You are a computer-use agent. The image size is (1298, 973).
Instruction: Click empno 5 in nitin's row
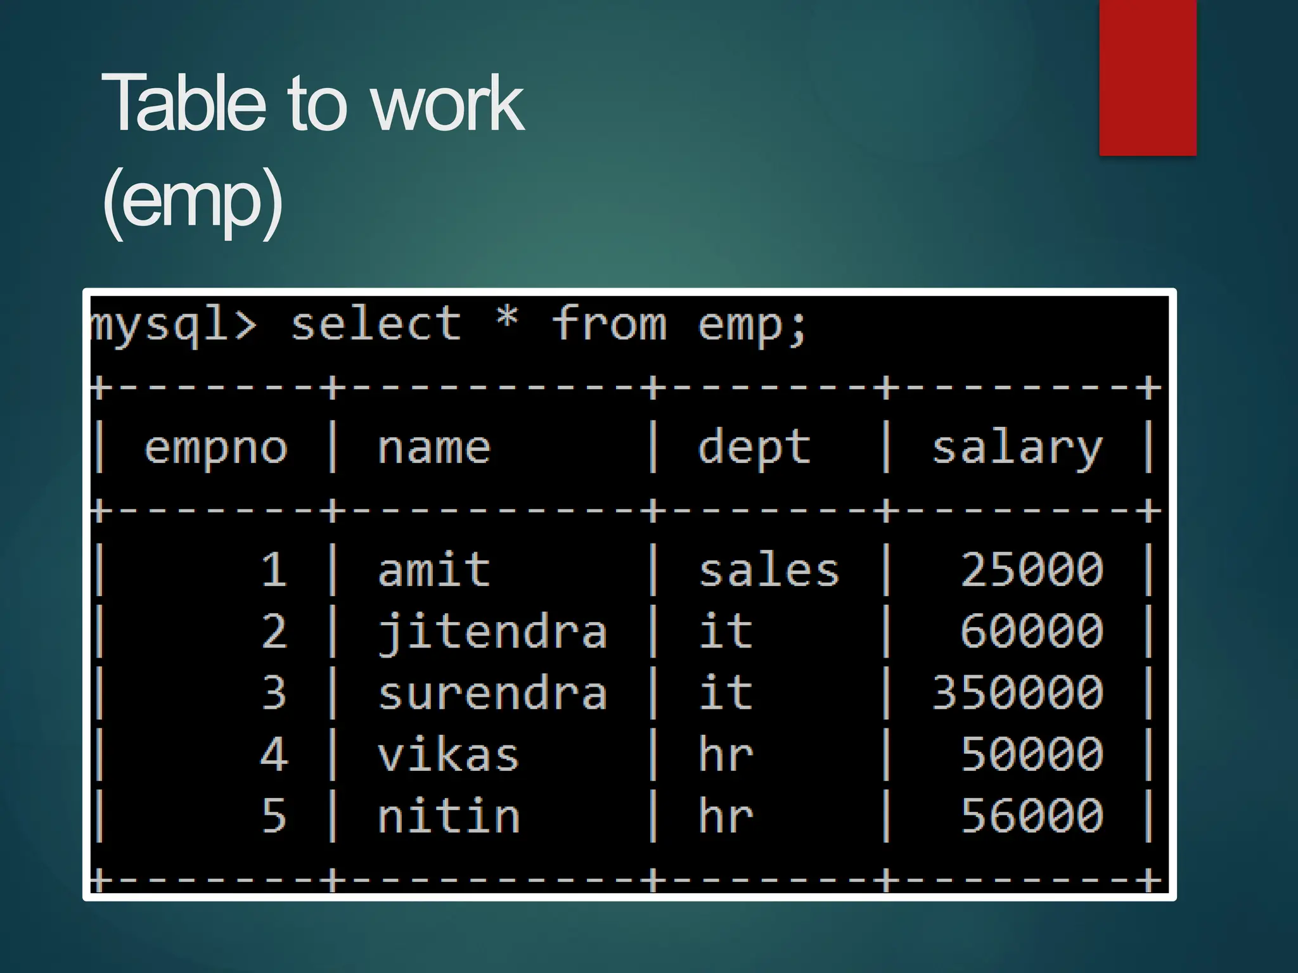(x=274, y=815)
